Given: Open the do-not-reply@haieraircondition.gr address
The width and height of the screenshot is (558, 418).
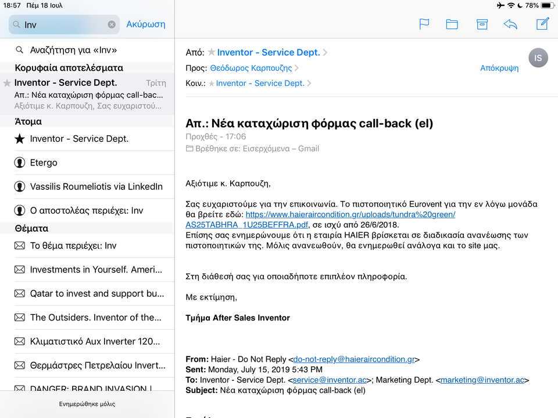Looking at the screenshot, I should click(354, 359).
